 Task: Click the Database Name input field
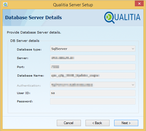coord(93,76)
